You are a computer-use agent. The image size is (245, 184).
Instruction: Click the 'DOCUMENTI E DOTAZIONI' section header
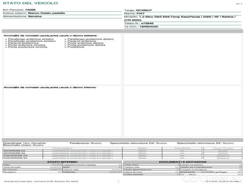point(183,162)
